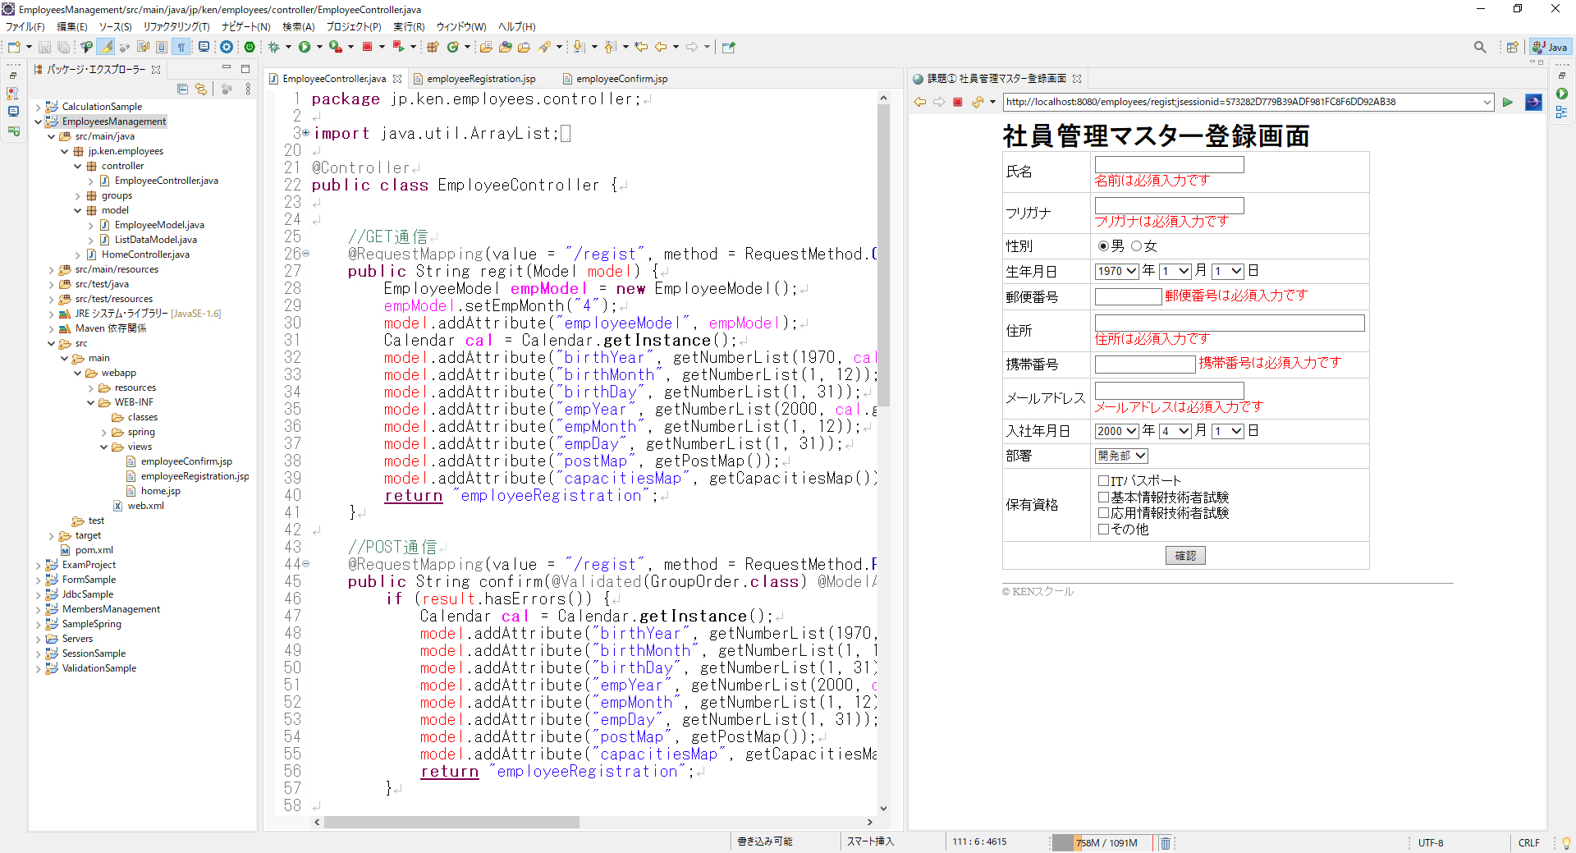The width and height of the screenshot is (1576, 853).
Task: Collapse the EmployeesManagement project node
Action: point(38,122)
